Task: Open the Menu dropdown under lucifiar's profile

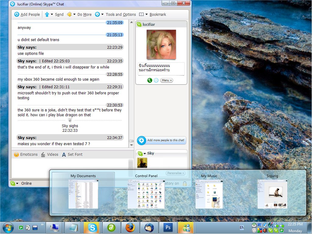Action: (x=167, y=80)
